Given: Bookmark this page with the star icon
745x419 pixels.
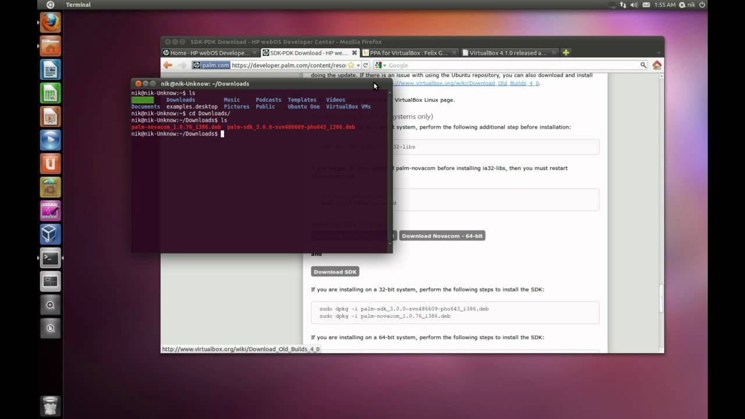Looking at the screenshot, I should (351, 65).
